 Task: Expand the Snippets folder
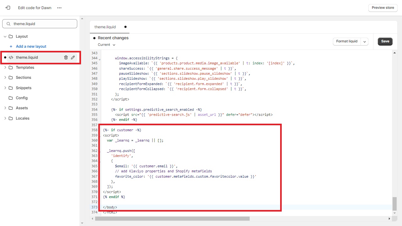[5, 88]
